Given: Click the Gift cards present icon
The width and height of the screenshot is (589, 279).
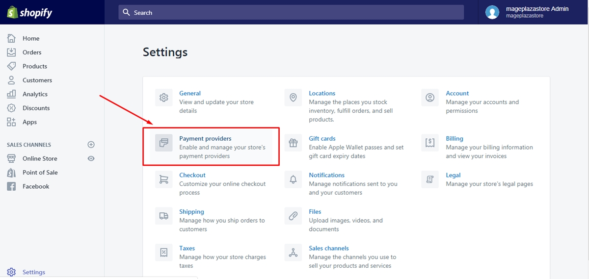Looking at the screenshot, I should pyautogui.click(x=293, y=143).
